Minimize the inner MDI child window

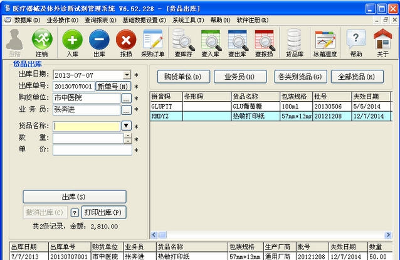point(377,20)
